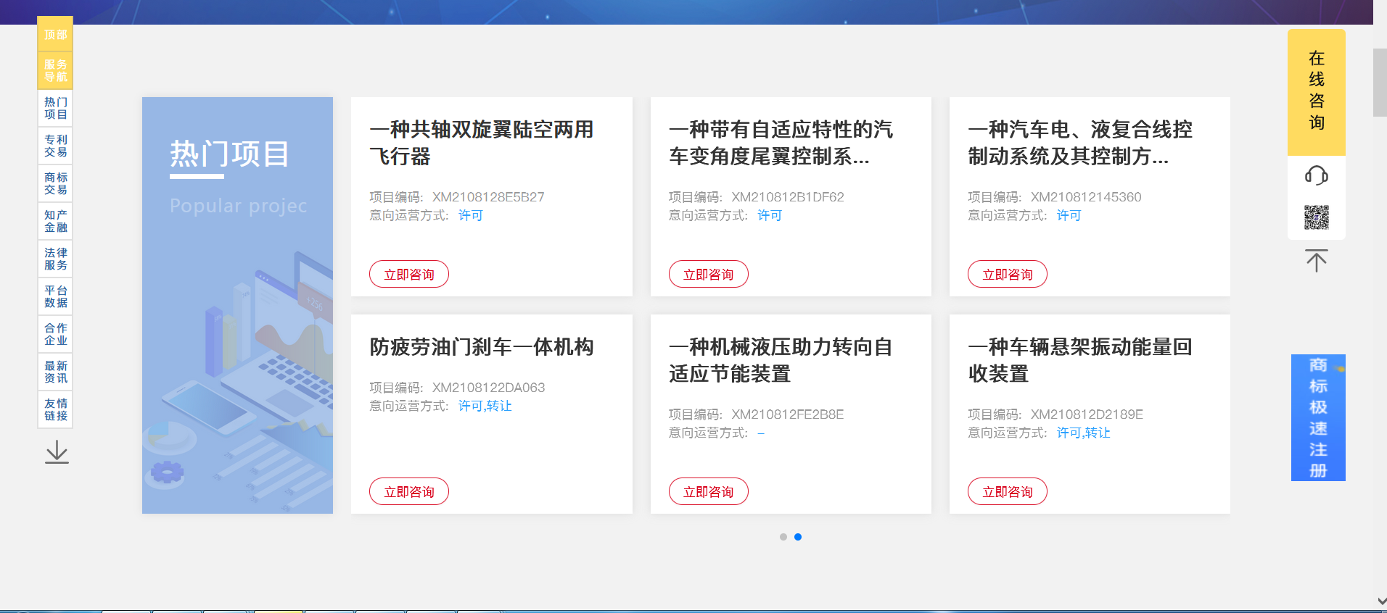Image resolution: width=1387 pixels, height=613 pixels.
Task: Select 专利交易 in side navigation
Action: click(x=55, y=146)
